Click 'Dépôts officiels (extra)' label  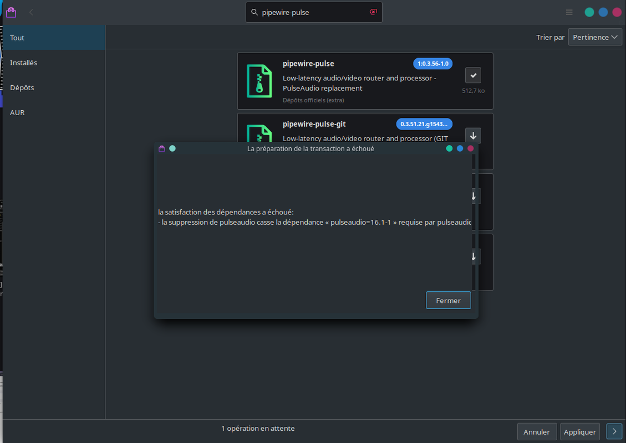point(313,100)
